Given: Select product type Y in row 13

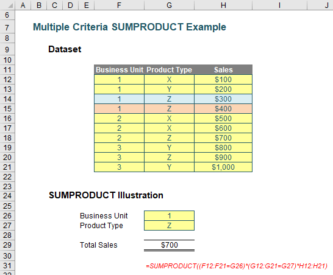Looking at the screenshot, I should click(x=170, y=89).
